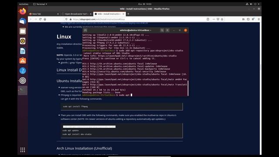Open Ubuntu Software store in dock
Viewport: 279px width, 157px height.
(x=23, y=61)
